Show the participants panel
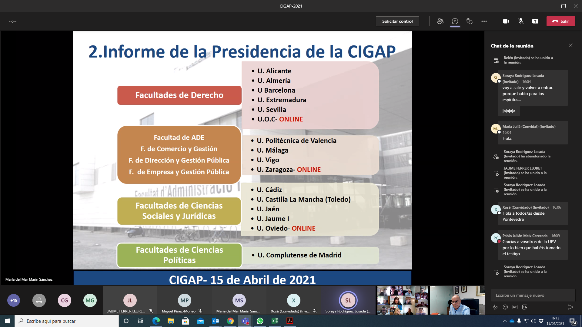 440,21
